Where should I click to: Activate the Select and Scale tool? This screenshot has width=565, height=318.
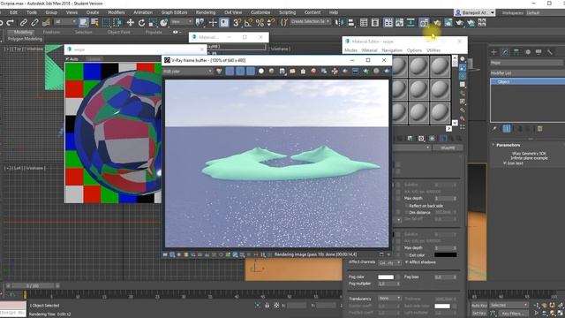coord(153,22)
